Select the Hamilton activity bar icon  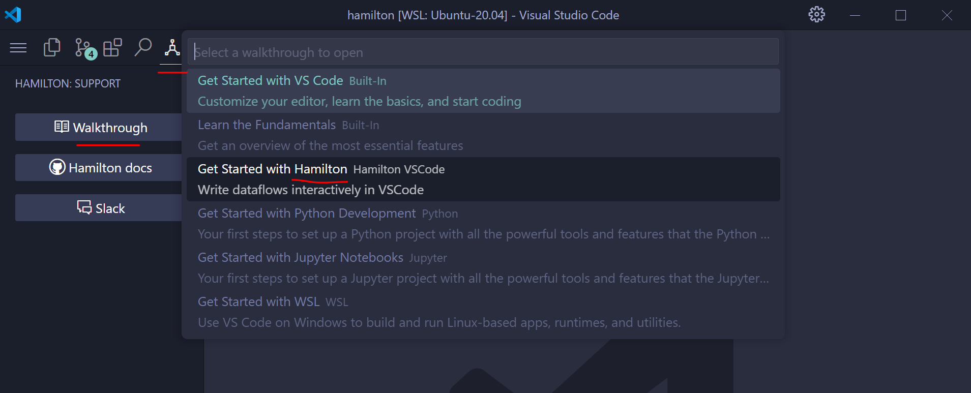tap(172, 48)
